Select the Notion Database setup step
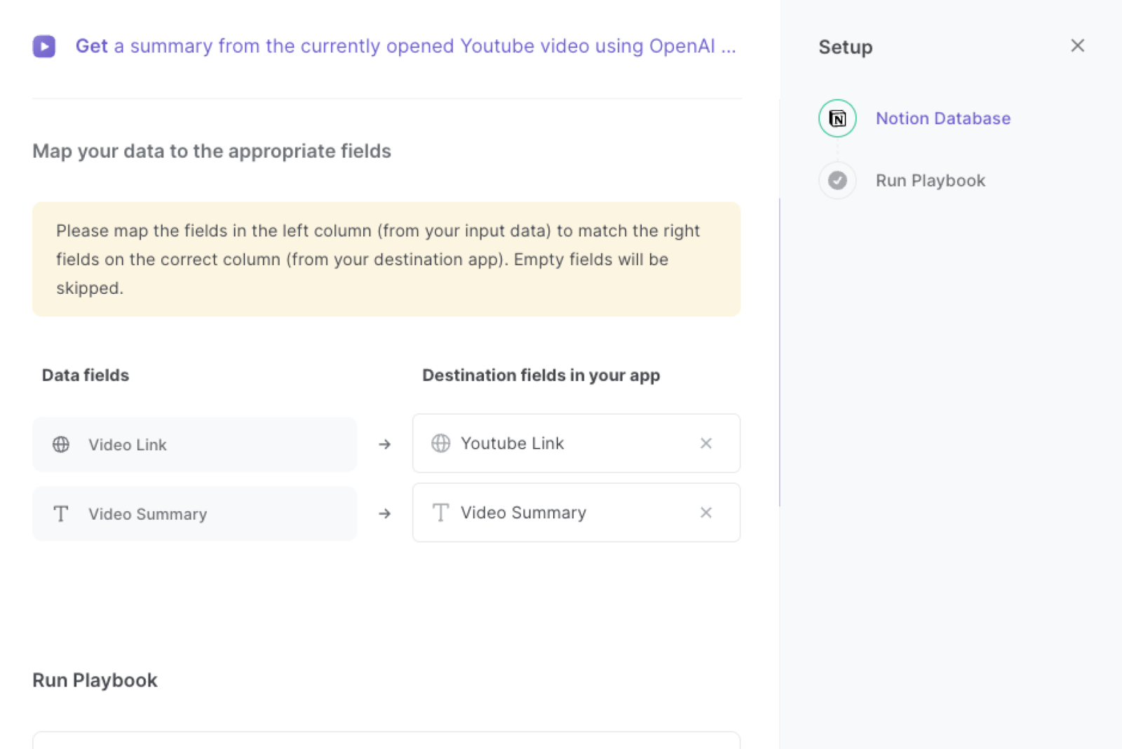This screenshot has height=749, width=1122. coord(942,118)
